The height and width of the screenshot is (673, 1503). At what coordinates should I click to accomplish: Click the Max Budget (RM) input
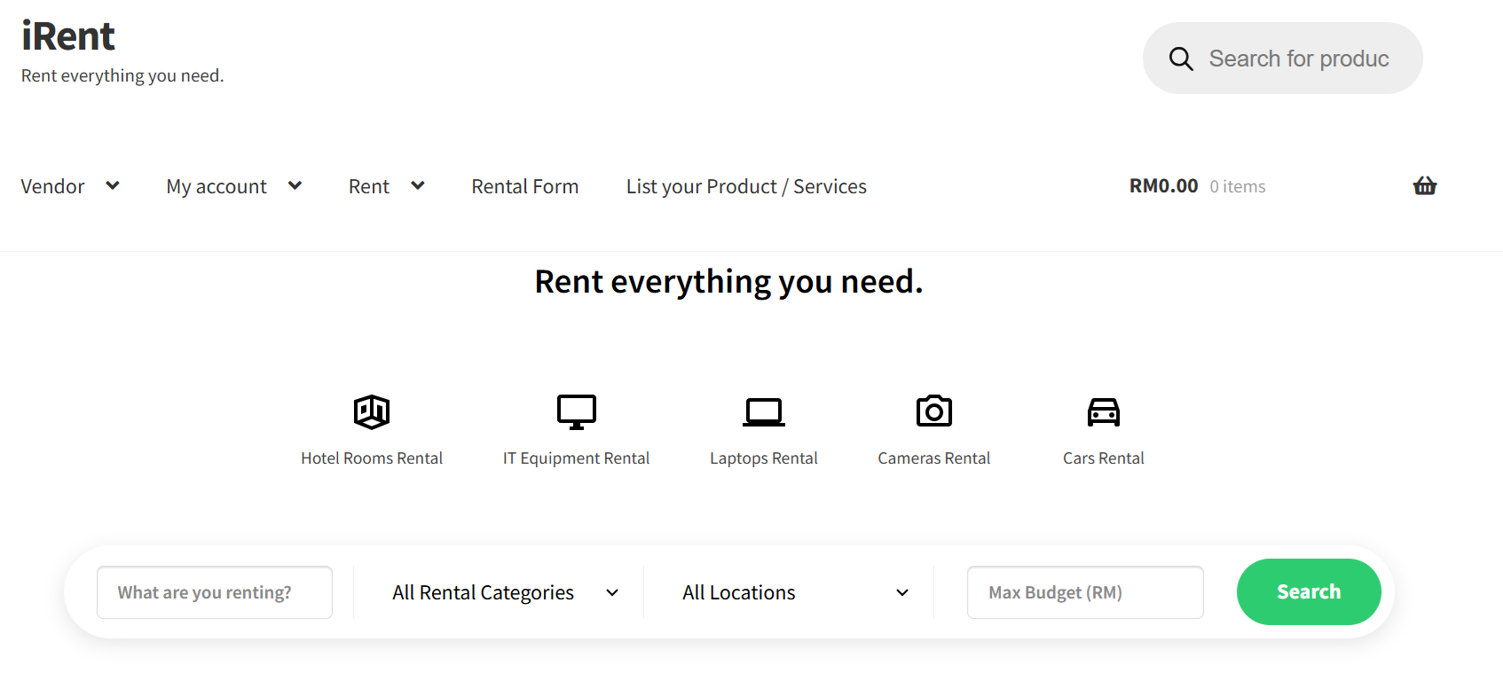click(1084, 592)
